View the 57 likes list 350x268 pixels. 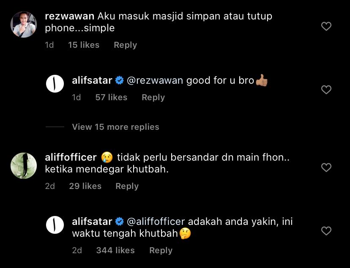[x=111, y=98]
